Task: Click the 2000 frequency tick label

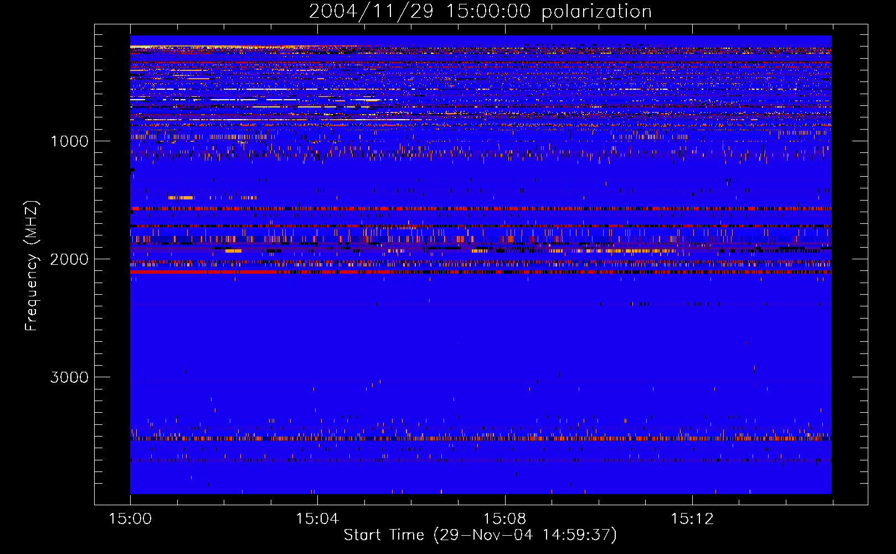Action: pos(69,259)
